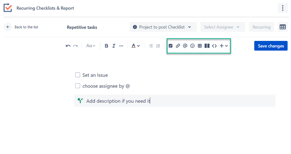Click the Back to the list link
Image resolution: width=291 pixels, height=154 pixels.
click(x=26, y=27)
